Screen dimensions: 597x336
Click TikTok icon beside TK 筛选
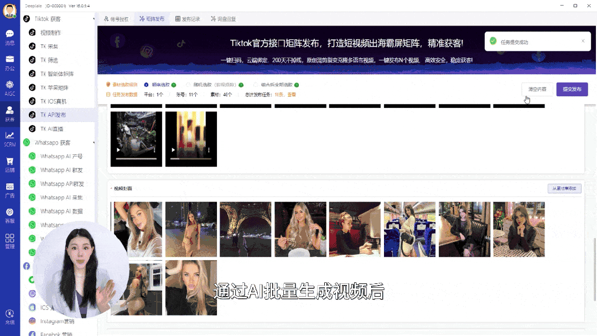(x=32, y=60)
